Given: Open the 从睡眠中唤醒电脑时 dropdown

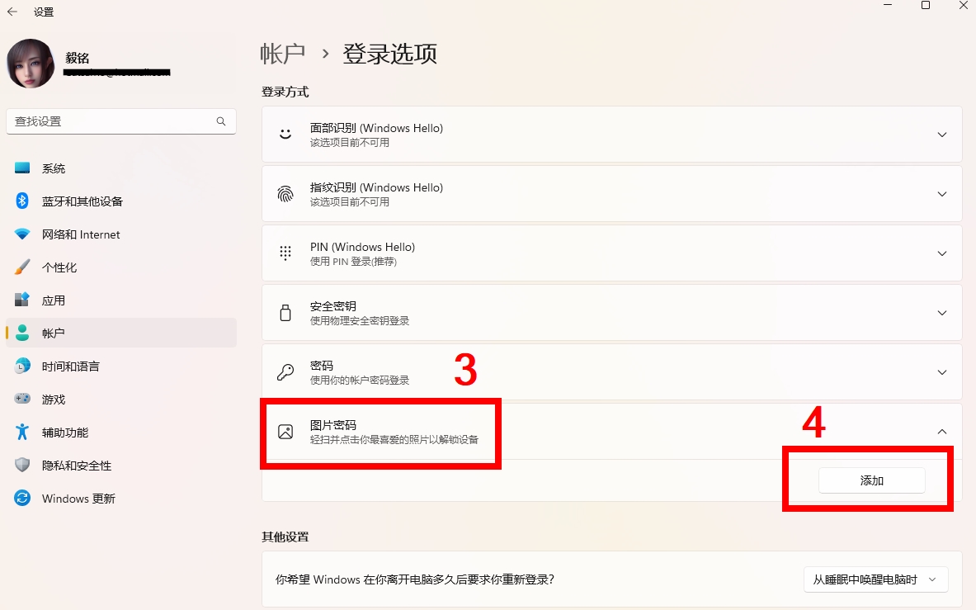Looking at the screenshot, I should (x=875, y=579).
